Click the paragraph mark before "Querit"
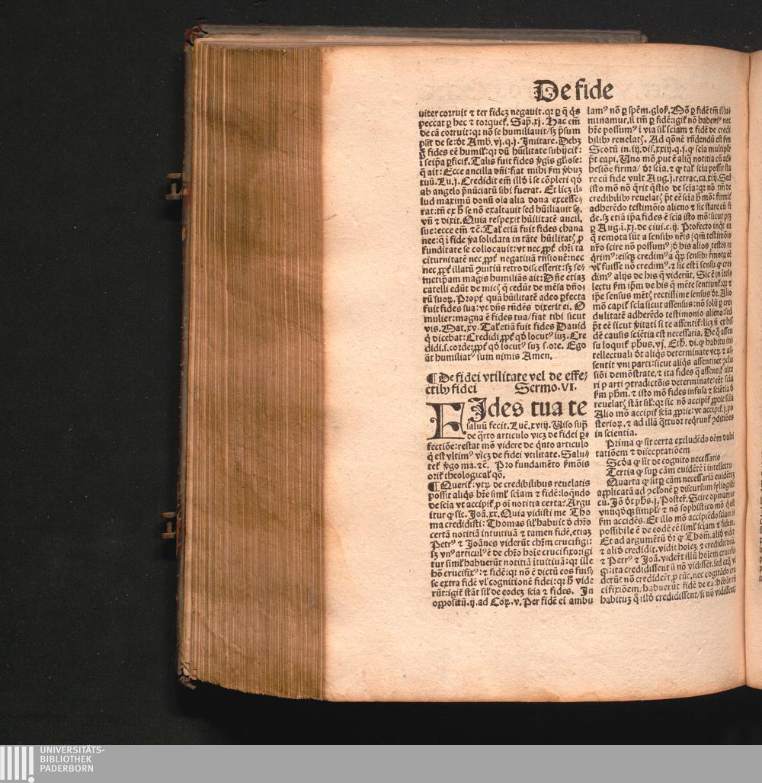Image resolution: width=762 pixels, height=783 pixels. point(431,483)
